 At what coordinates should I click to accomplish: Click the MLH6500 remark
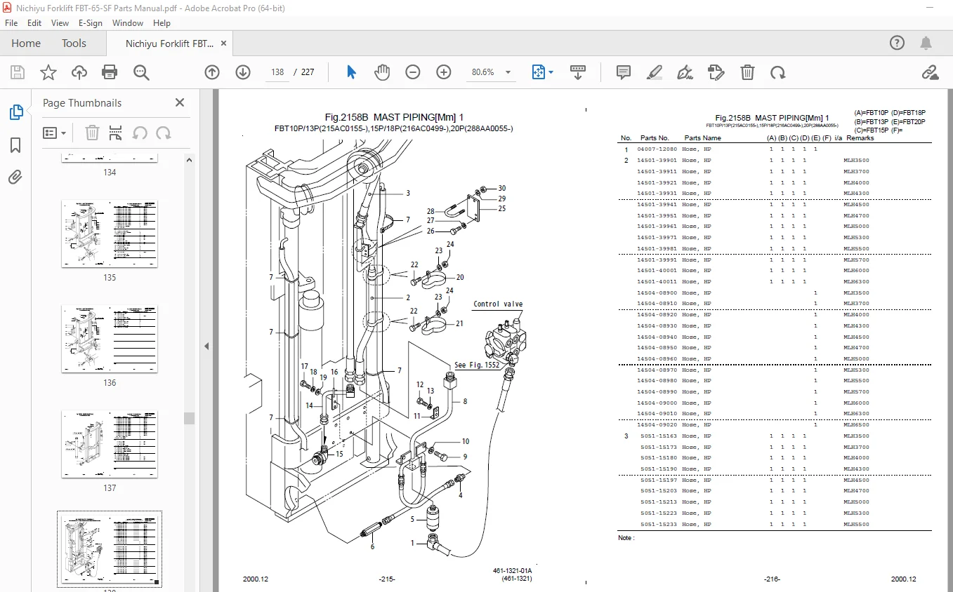click(856, 425)
